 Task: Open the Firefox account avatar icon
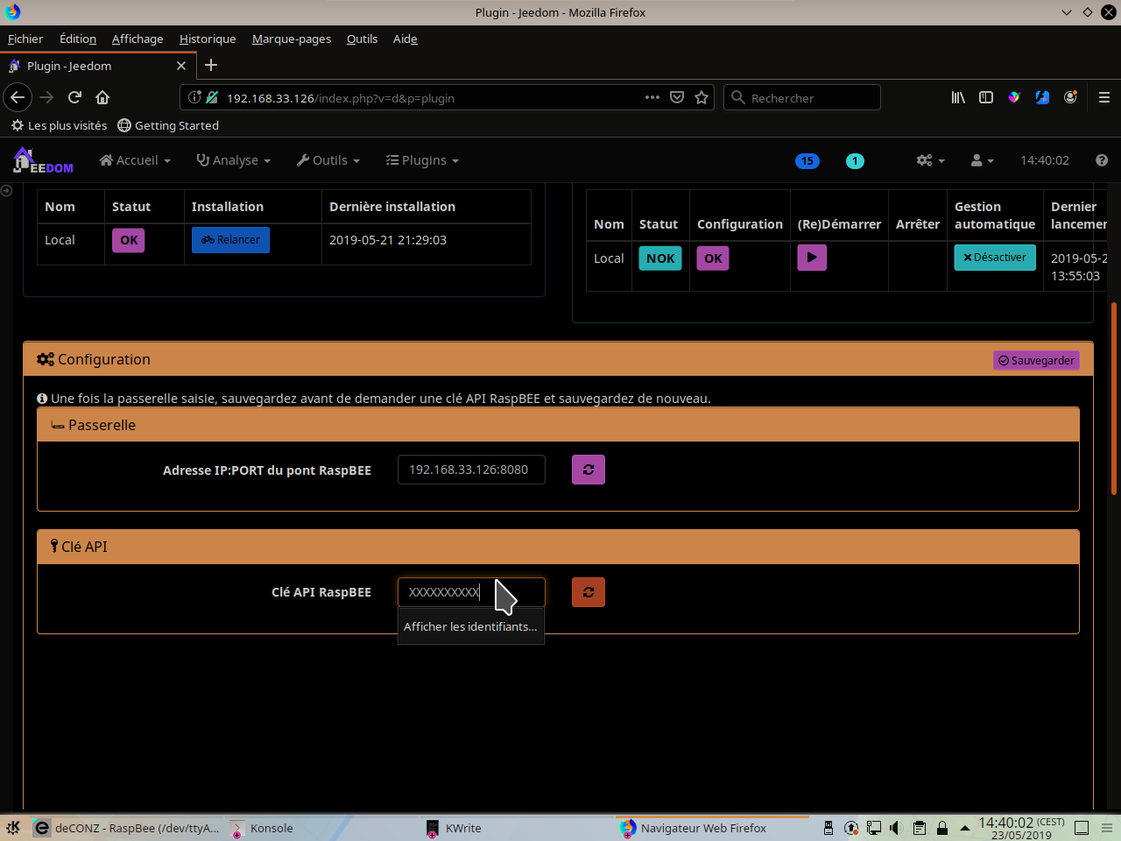click(x=1070, y=97)
